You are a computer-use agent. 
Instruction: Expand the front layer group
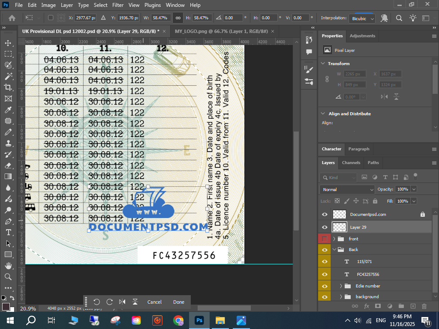(x=334, y=239)
